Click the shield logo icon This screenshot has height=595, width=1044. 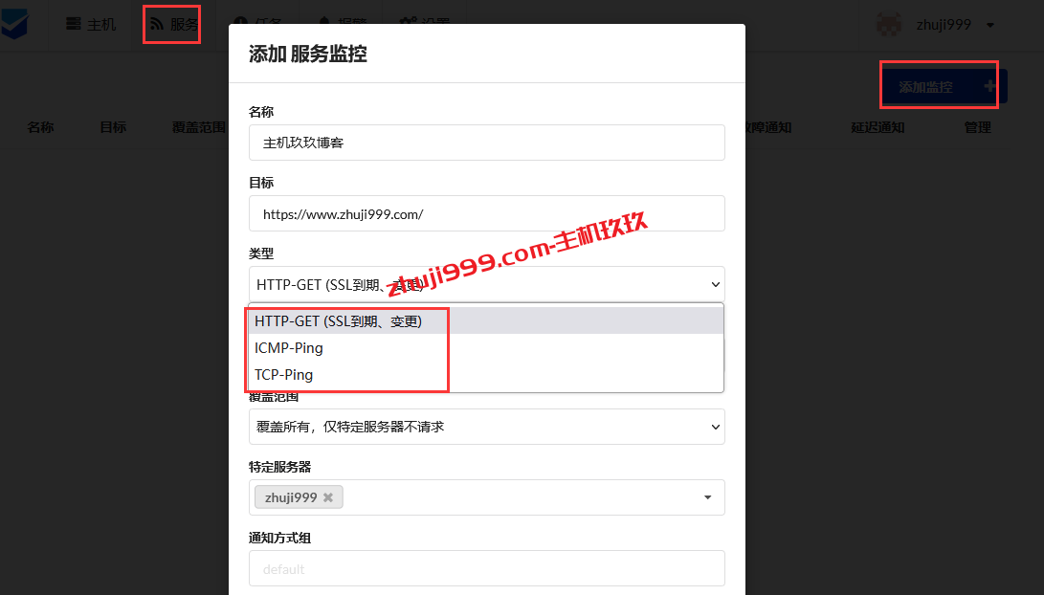tap(14, 25)
